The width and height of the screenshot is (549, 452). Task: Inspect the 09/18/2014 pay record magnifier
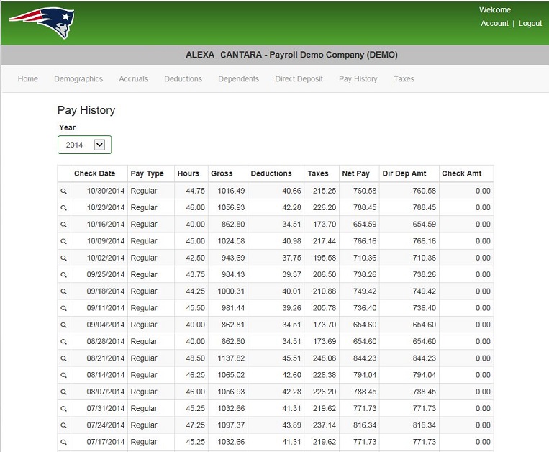64,291
